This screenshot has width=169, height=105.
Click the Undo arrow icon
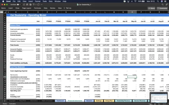coord(34,4)
